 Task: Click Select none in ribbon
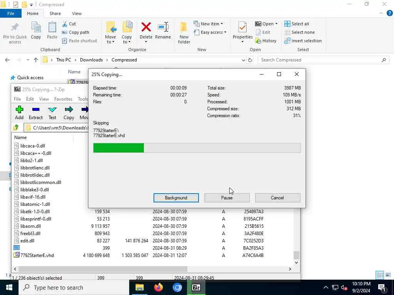(299, 32)
